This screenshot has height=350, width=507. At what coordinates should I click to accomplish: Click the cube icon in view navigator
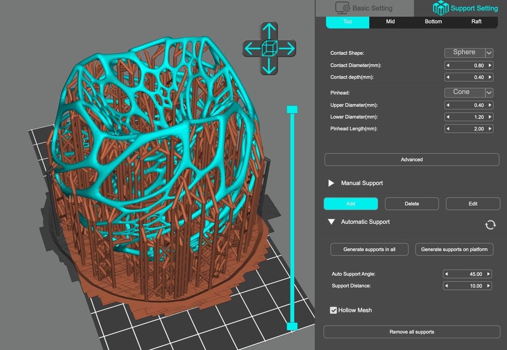tap(269, 48)
